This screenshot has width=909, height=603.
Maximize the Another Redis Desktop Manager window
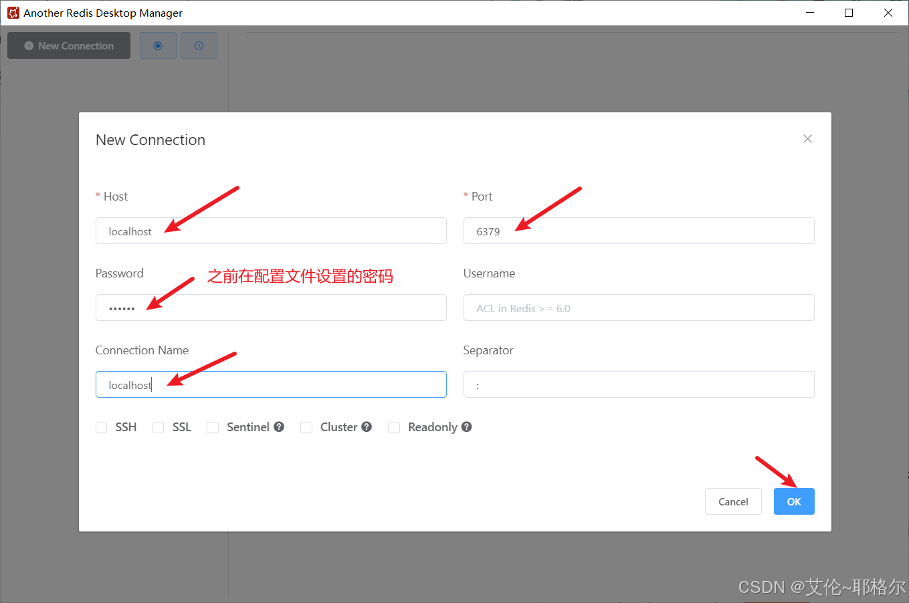click(849, 13)
